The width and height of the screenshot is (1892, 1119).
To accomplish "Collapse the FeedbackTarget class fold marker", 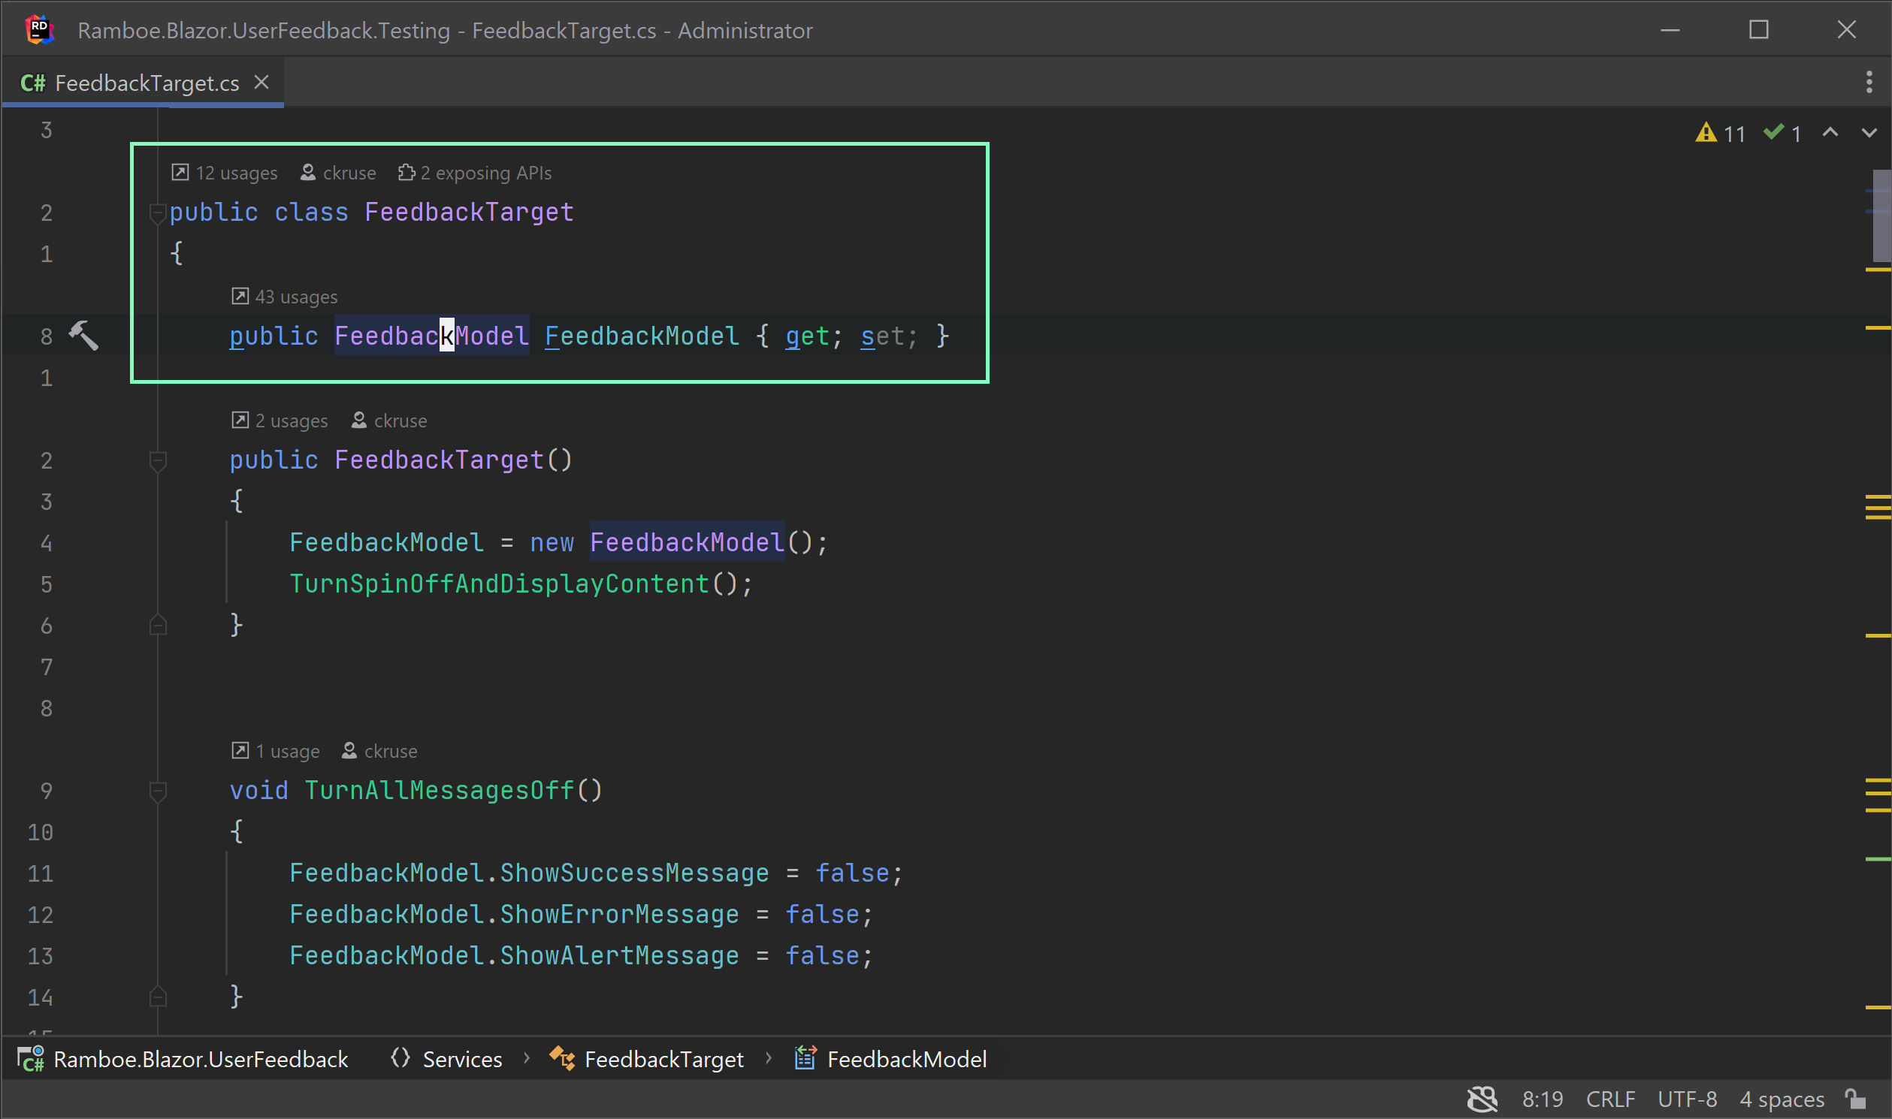I will [x=157, y=213].
